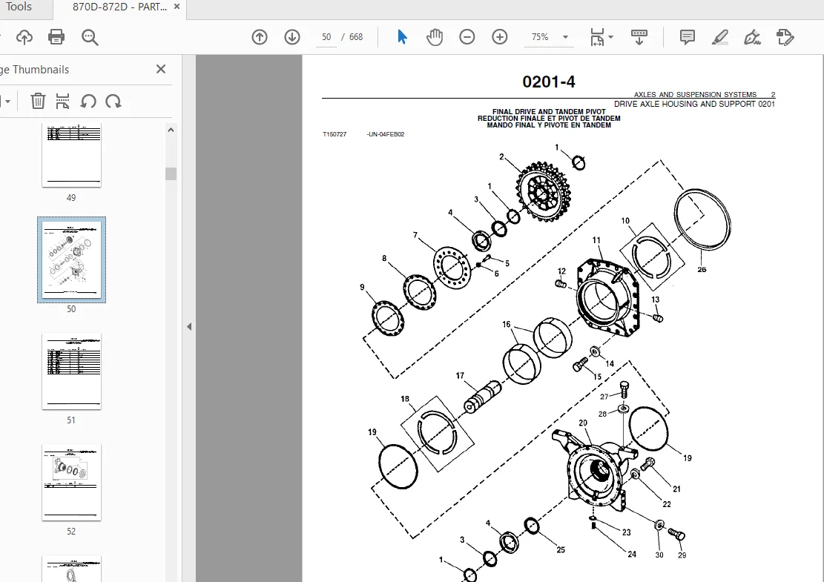This screenshot has height=582, width=824.
Task: Click the text FINAL DRIVE AND TANDEM PIVOT
Action: pyautogui.click(x=549, y=112)
